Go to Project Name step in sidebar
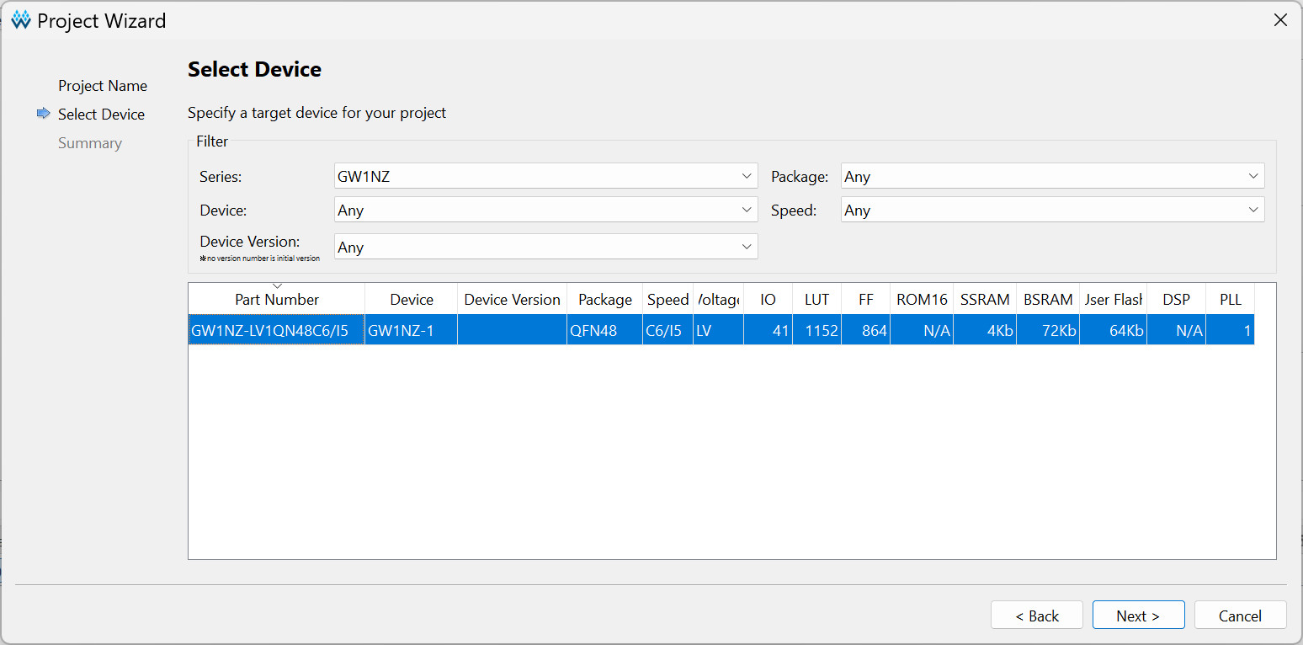This screenshot has height=645, width=1303. 103,86
